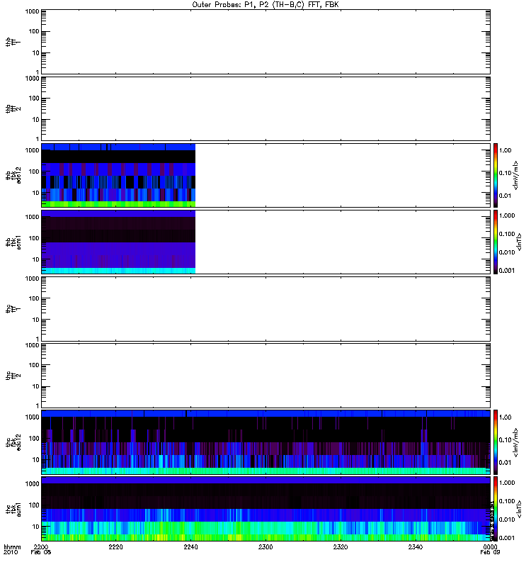Click the '2240' time axis label

coord(190,546)
